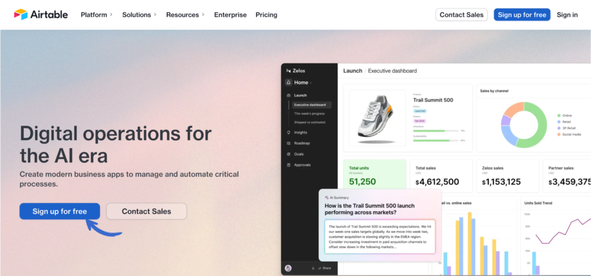The height and width of the screenshot is (276, 591).
Task: Click the Fall 2024 season tag
Action: [420, 121]
